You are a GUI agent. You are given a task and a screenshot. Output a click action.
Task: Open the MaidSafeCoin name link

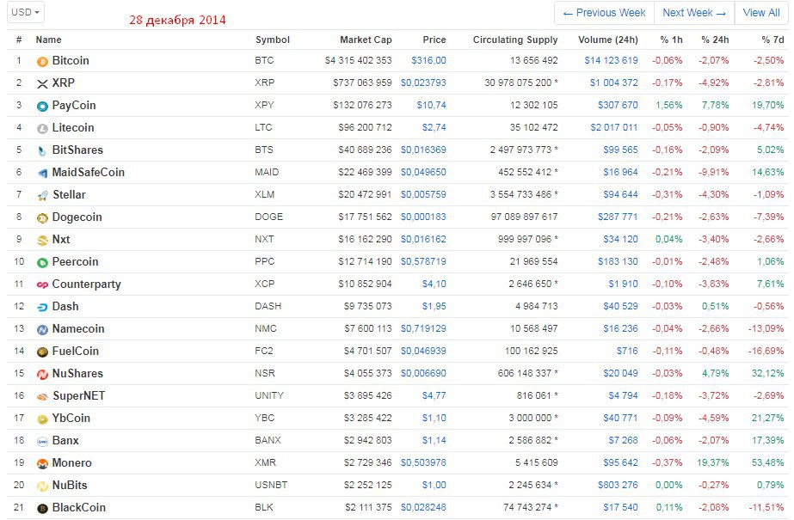click(x=88, y=173)
